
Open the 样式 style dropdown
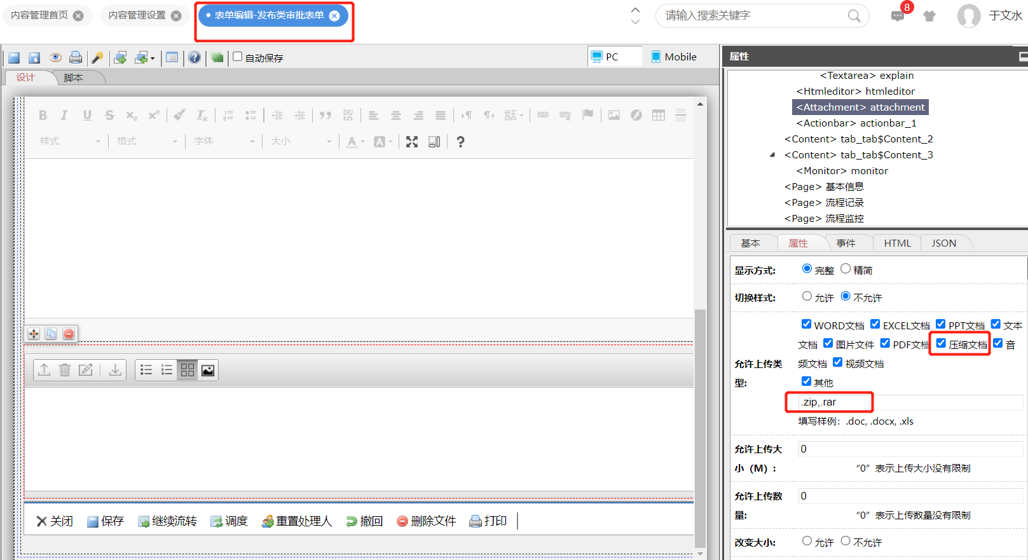click(69, 141)
